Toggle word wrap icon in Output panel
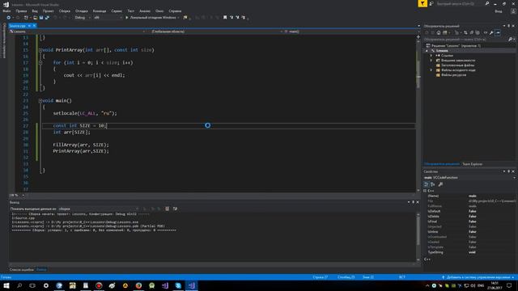Viewport: 518px width, 291px height. [x=175, y=209]
